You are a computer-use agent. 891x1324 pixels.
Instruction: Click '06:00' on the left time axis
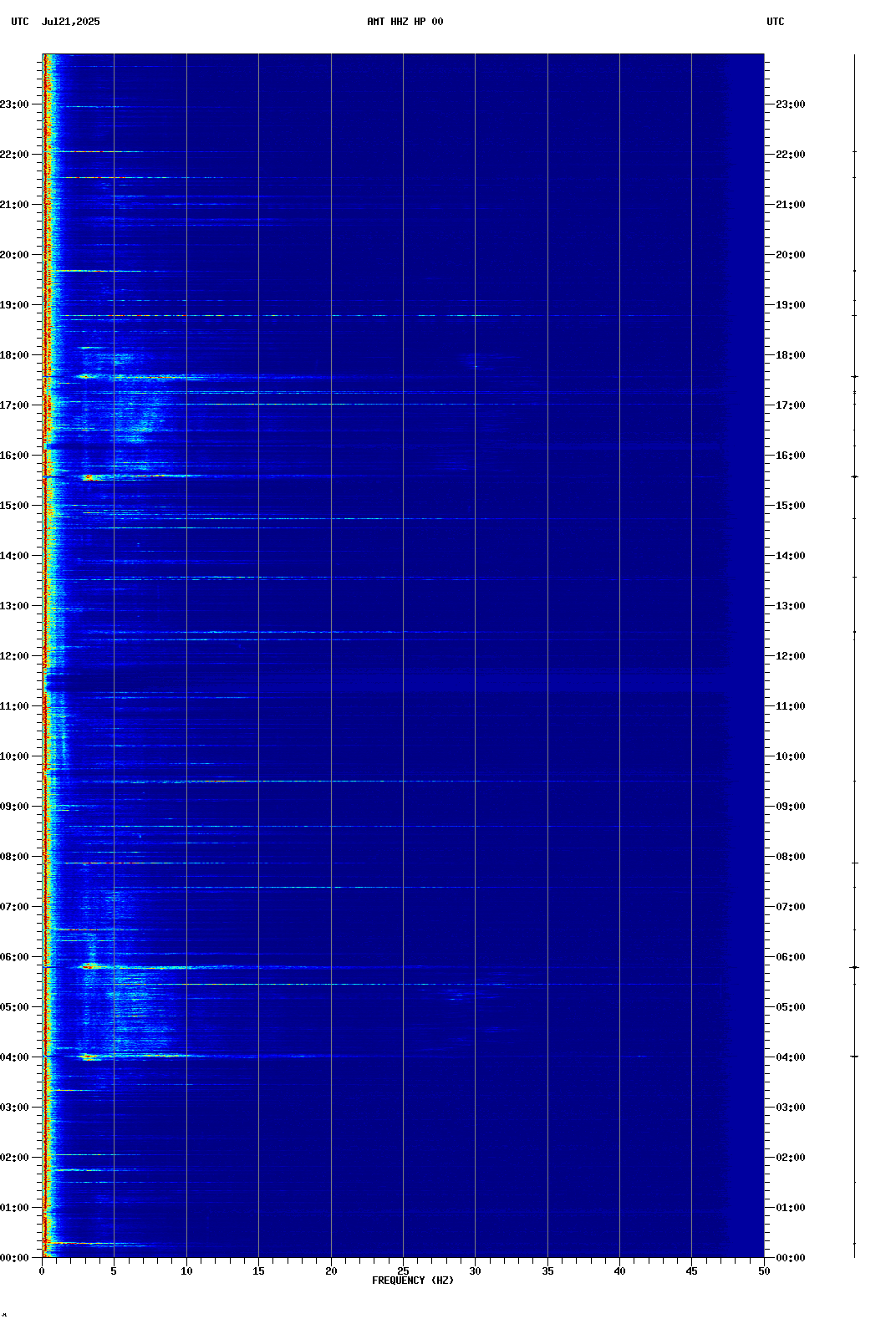(14, 957)
